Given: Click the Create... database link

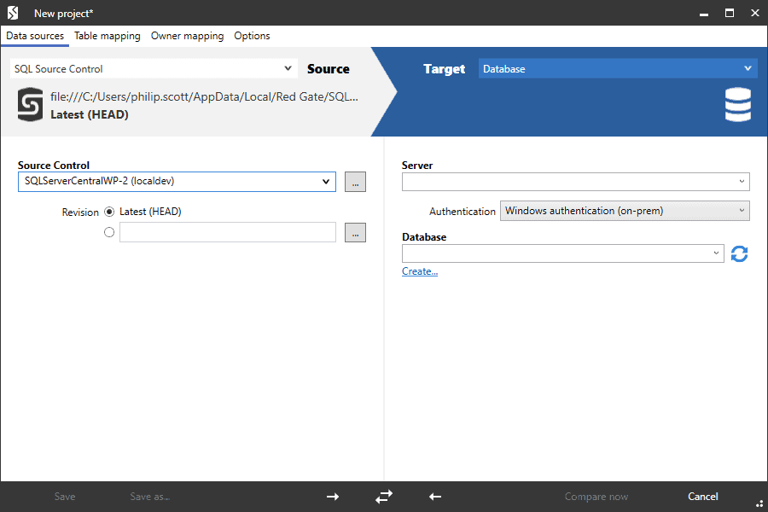Looking at the screenshot, I should (x=420, y=271).
